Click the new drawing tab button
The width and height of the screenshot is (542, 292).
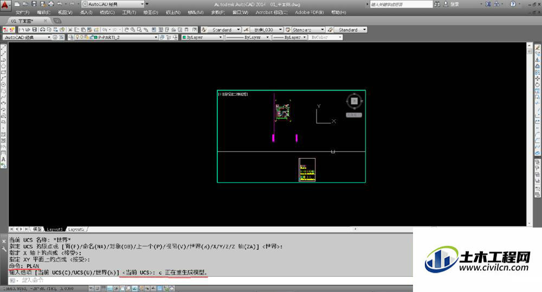click(57, 21)
